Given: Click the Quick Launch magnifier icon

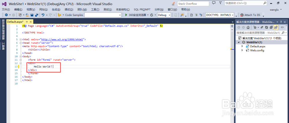Looking at the screenshot, I should [265, 3].
